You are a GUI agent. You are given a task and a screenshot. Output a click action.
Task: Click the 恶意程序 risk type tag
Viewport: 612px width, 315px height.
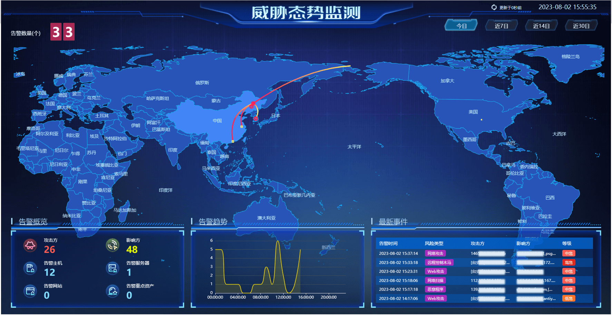coord(435,289)
